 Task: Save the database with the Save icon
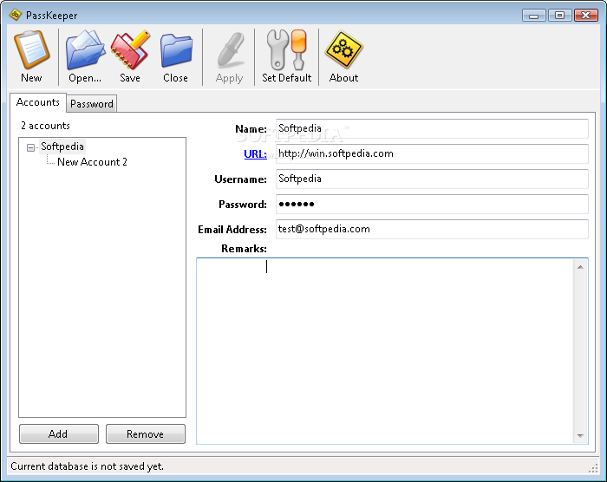(130, 50)
